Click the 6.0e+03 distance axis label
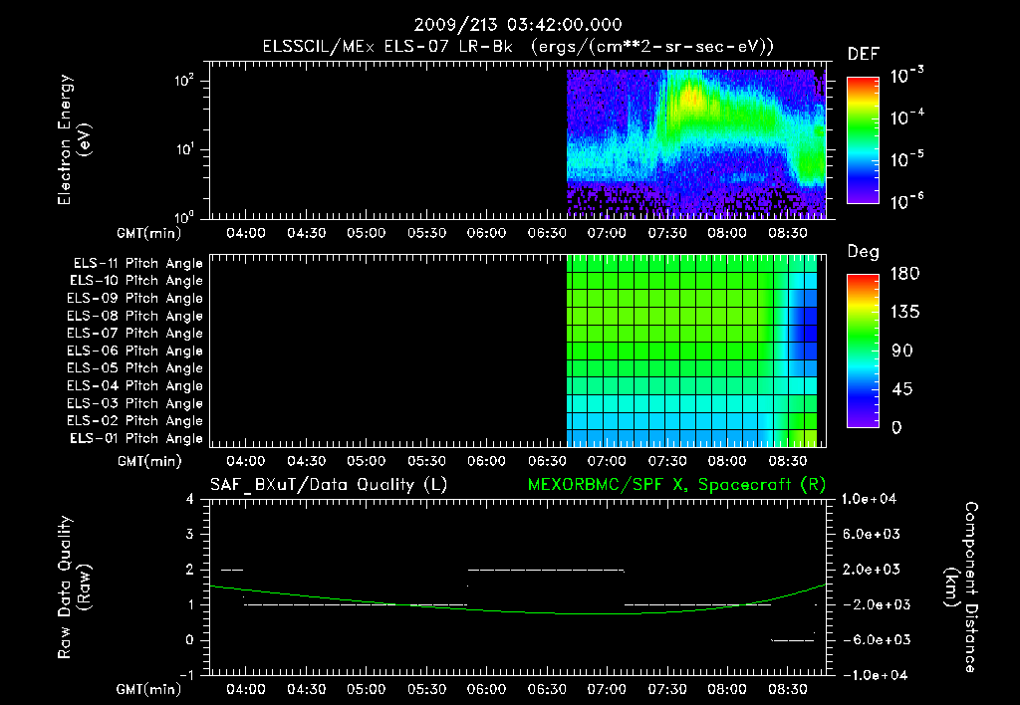This screenshot has height=705, width=1020. click(x=871, y=535)
